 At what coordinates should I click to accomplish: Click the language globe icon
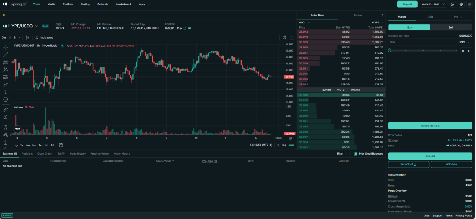[x=461, y=4]
